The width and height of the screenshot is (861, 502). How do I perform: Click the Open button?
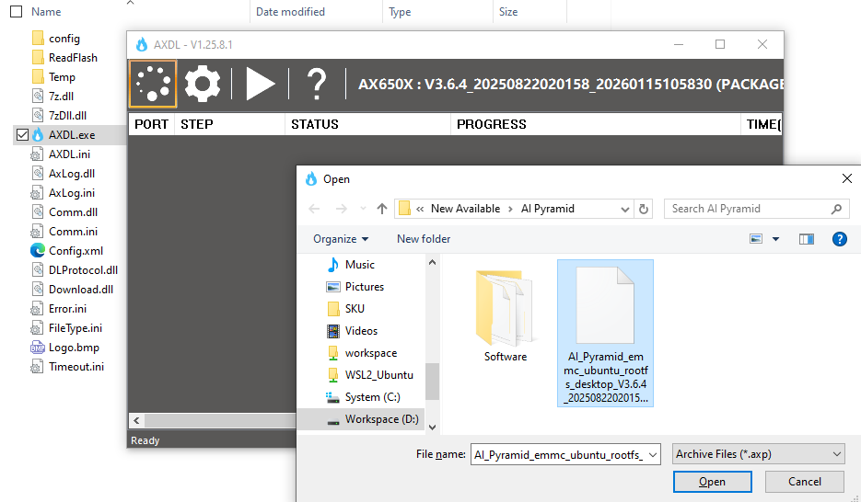[712, 482]
